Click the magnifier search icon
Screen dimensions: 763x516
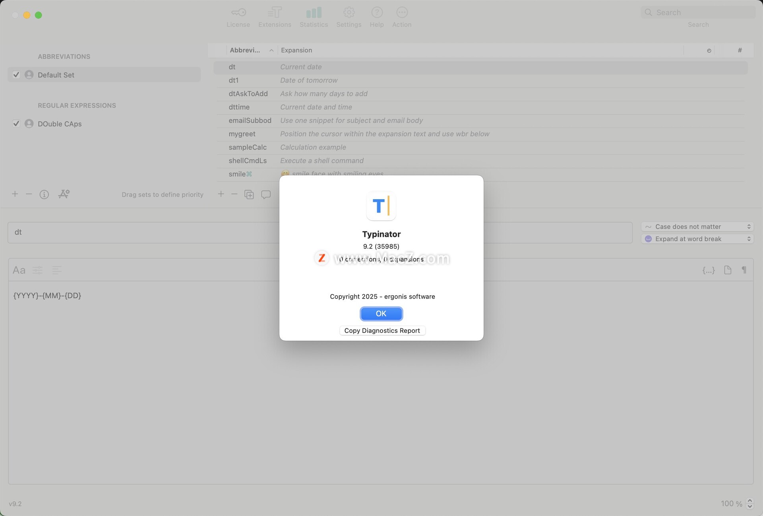tap(648, 12)
